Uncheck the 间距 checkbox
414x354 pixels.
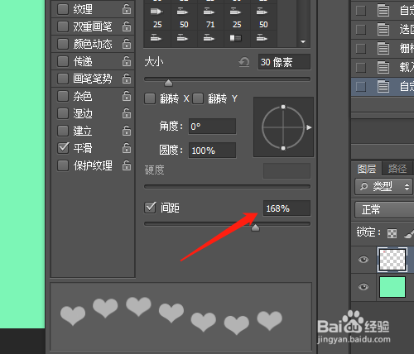pyautogui.click(x=150, y=208)
